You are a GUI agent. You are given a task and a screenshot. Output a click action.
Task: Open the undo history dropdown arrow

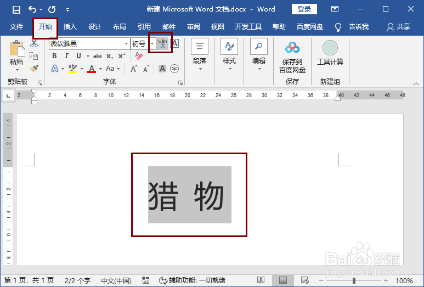point(41,10)
